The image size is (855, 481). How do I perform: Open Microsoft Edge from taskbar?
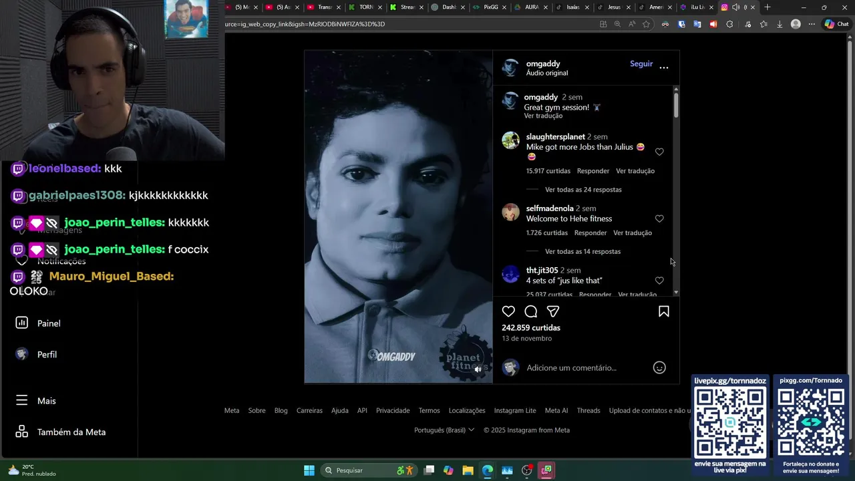coord(487,470)
